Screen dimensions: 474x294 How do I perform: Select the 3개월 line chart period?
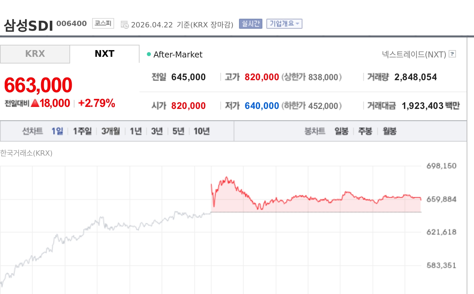(110, 131)
